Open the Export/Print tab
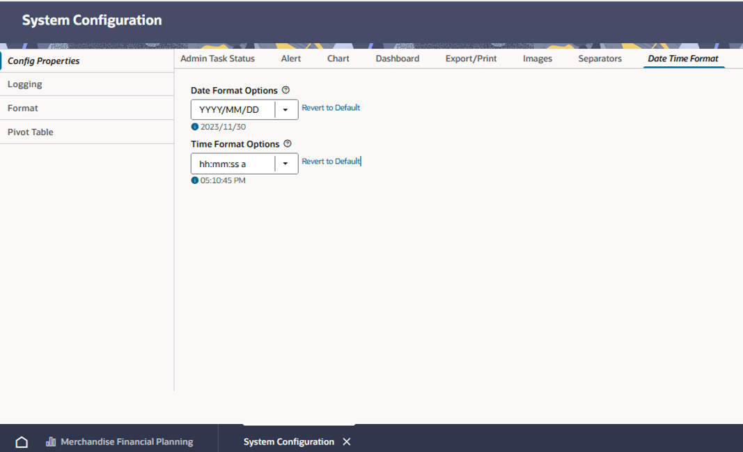The image size is (743, 452). pos(471,59)
